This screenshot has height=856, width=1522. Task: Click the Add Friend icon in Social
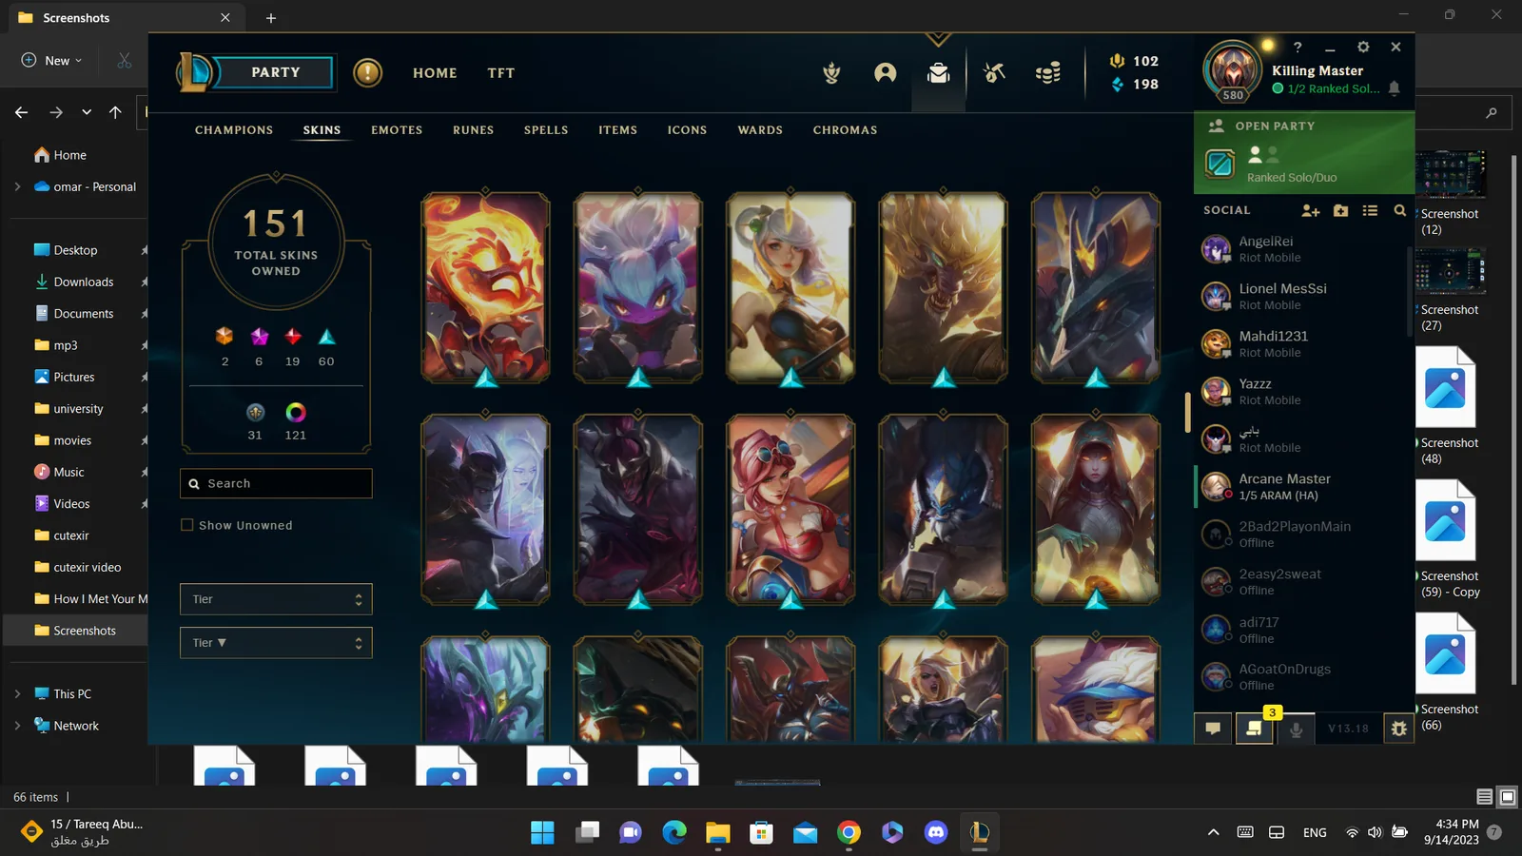click(1311, 210)
